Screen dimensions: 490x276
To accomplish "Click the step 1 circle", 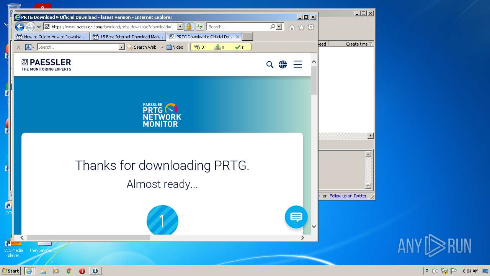I will (x=162, y=220).
